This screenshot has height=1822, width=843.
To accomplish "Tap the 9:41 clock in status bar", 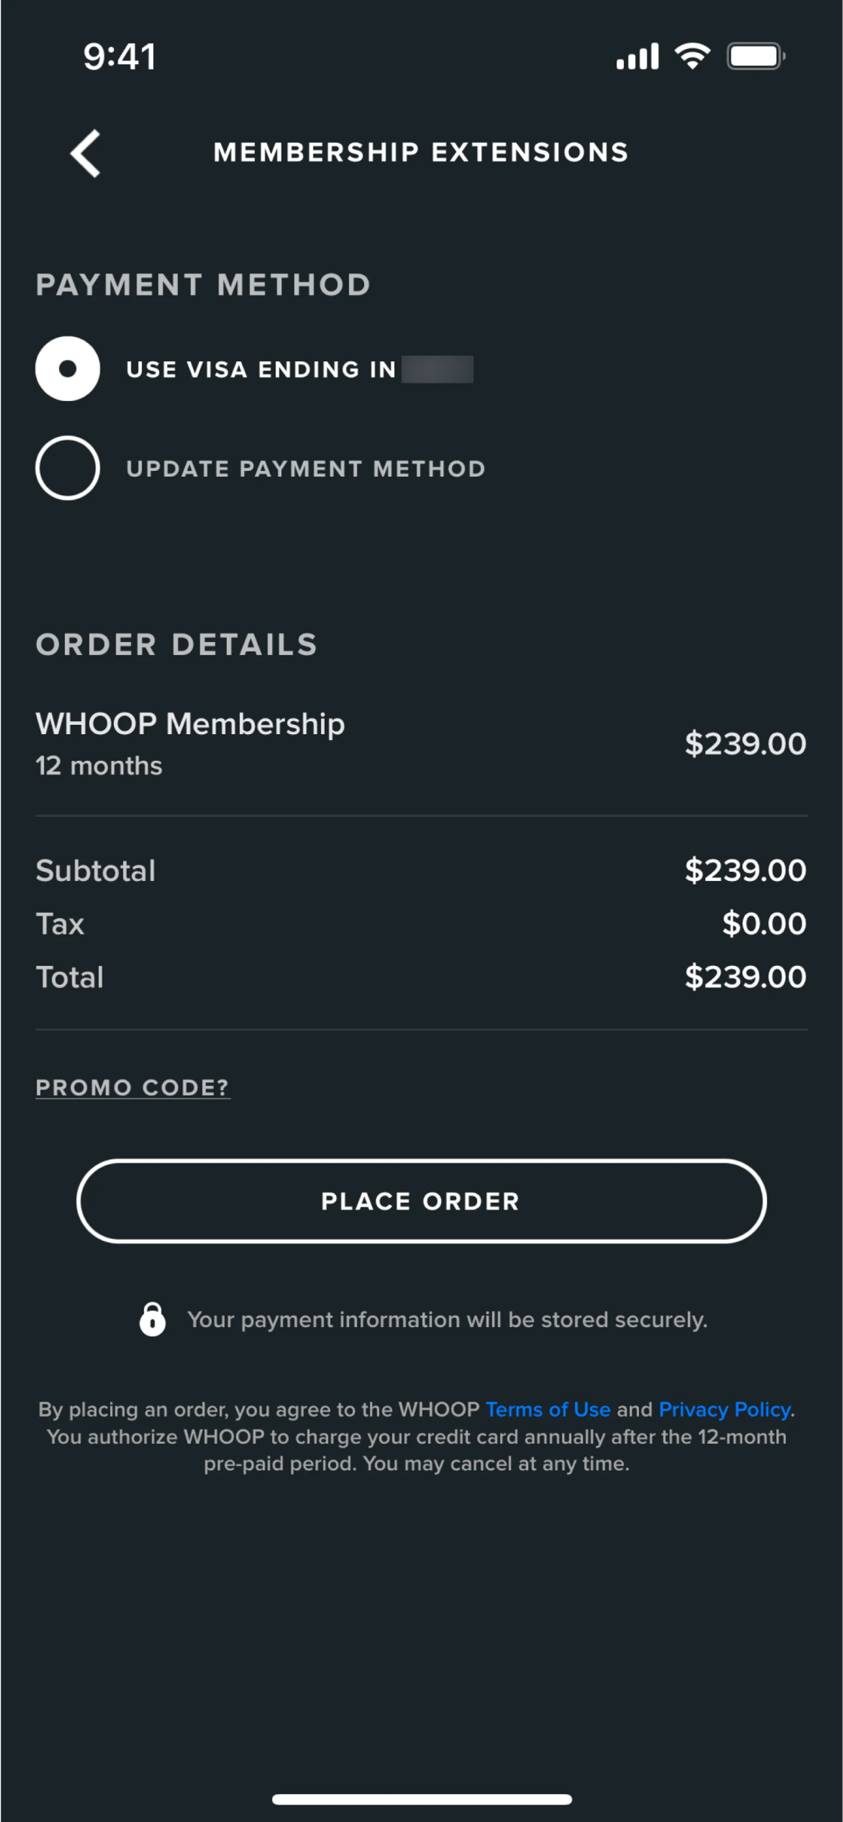I will 119,57.
